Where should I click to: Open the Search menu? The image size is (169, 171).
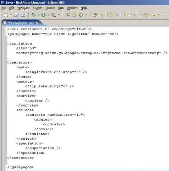tap(38, 8)
